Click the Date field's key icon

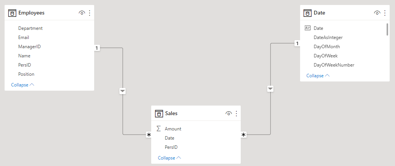tap(307, 28)
